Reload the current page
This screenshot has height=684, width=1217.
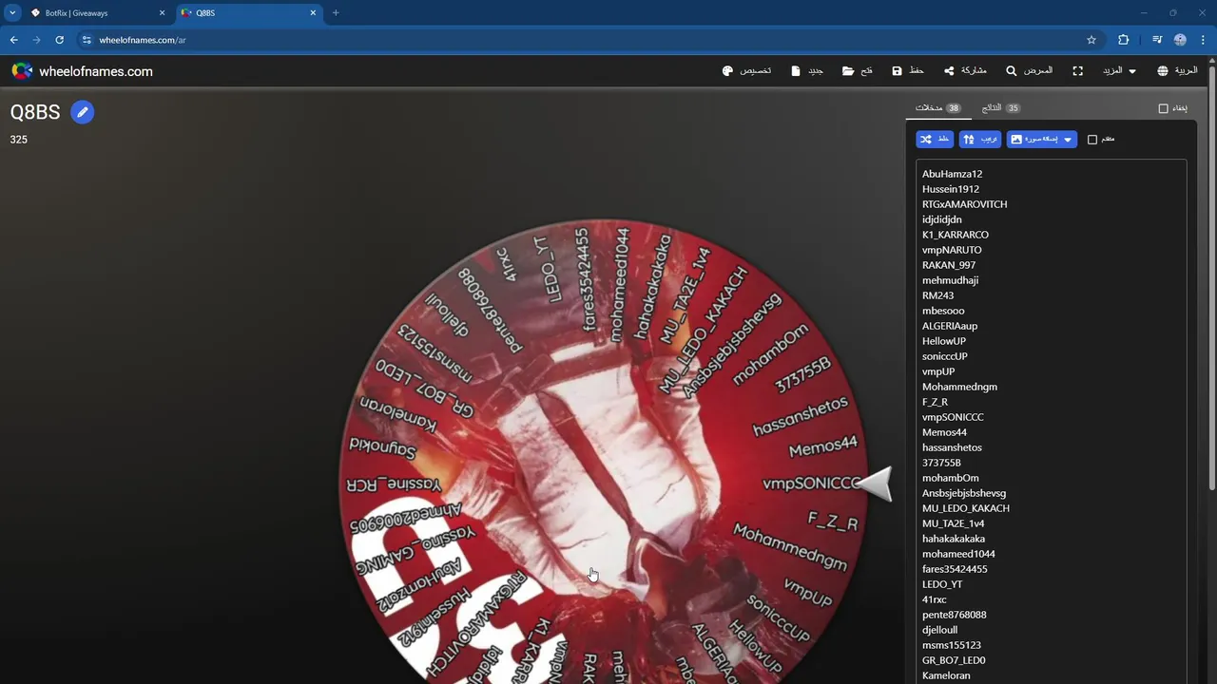coord(59,40)
